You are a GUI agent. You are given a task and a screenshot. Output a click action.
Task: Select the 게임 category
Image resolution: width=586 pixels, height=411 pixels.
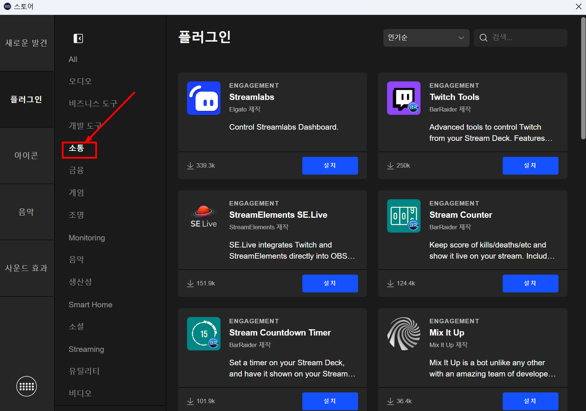coord(76,193)
